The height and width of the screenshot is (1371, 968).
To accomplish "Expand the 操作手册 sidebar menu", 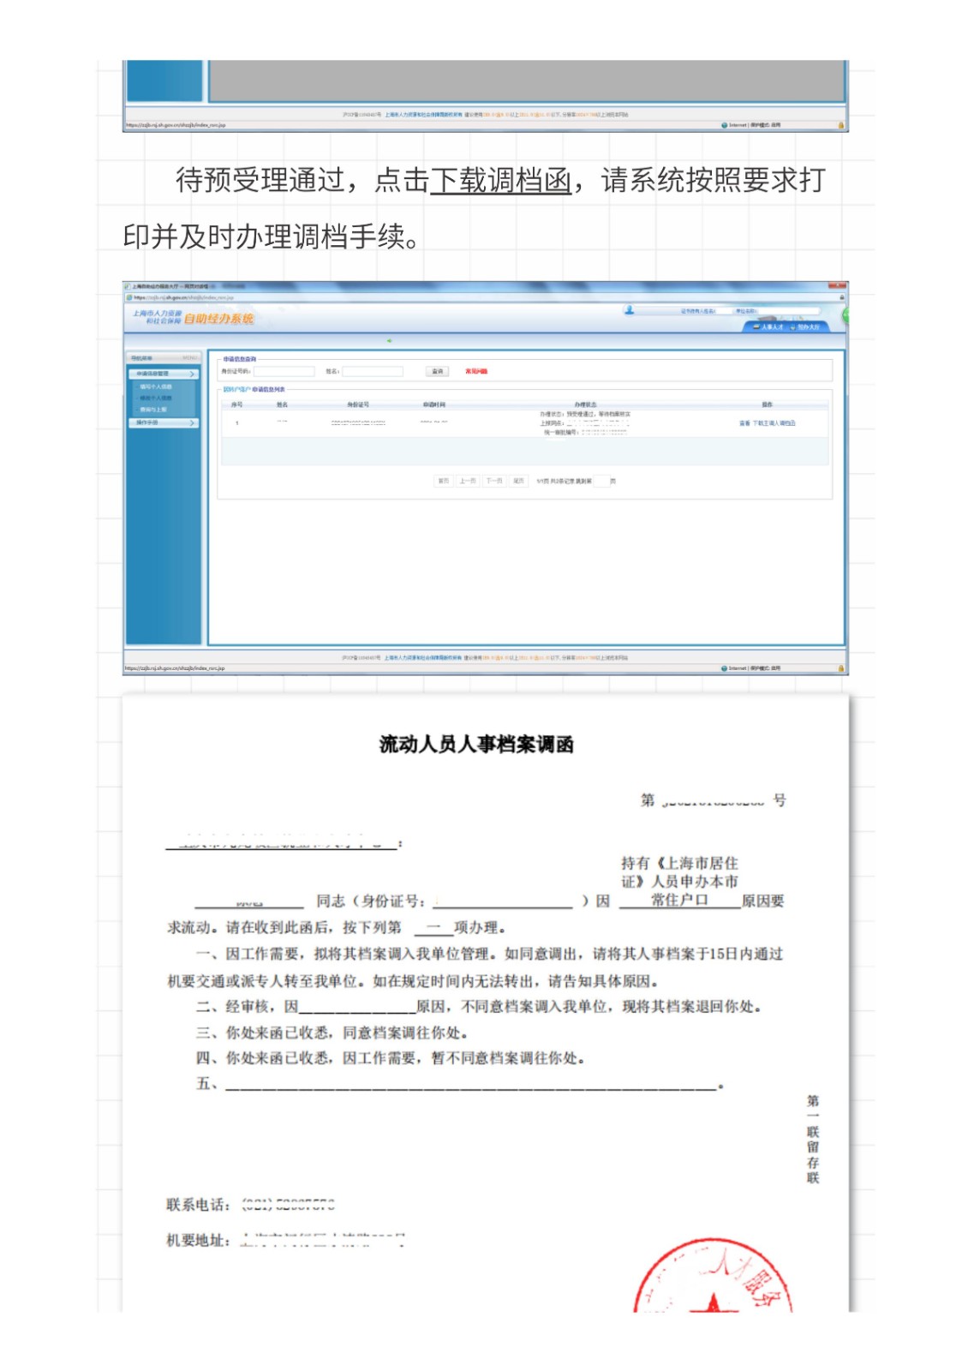I will coord(164,423).
